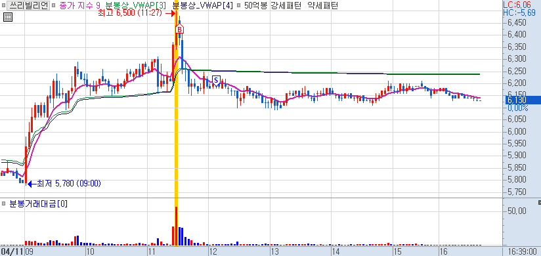Click the 5,850 price axis label

pyautogui.click(x=517, y=167)
